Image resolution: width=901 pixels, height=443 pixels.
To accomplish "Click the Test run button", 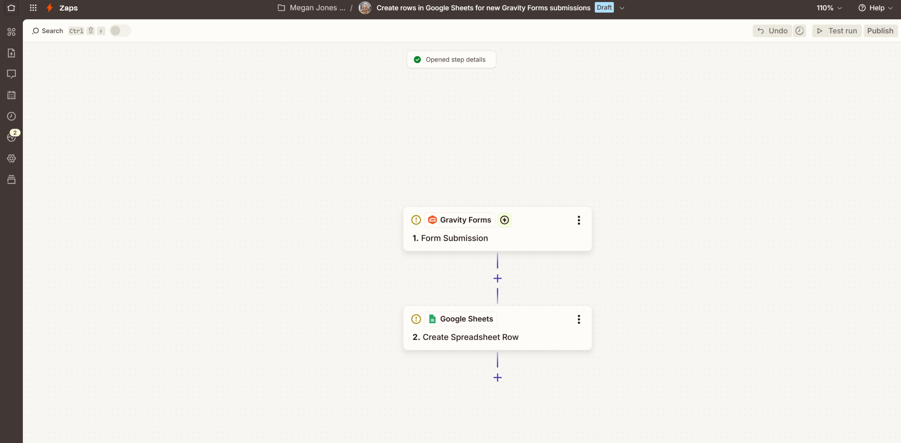I will point(837,31).
